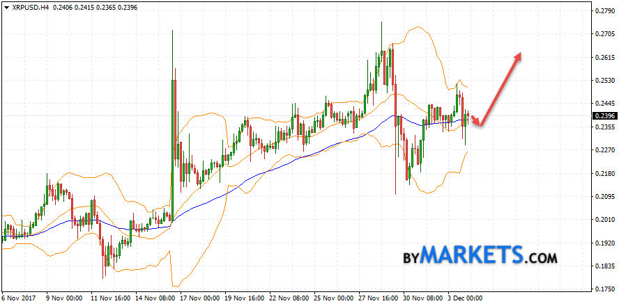
Task: Click the 0.2615 price axis label
Action: [x=604, y=57]
